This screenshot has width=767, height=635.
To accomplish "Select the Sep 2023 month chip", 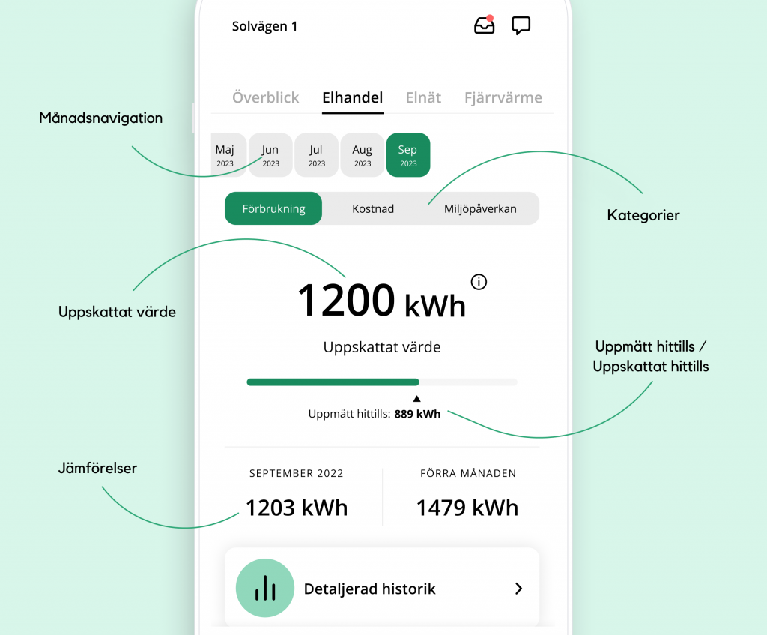I will (407, 155).
